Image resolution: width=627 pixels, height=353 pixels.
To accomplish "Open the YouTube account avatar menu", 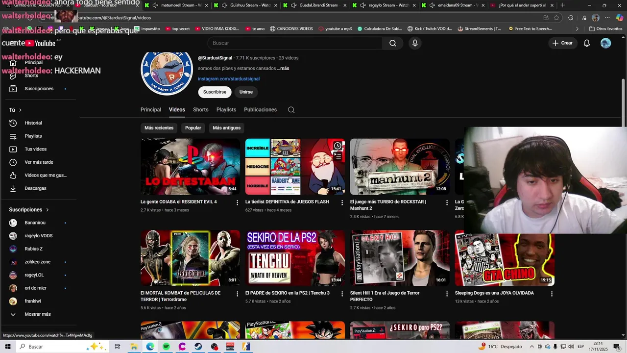I will [x=606, y=43].
